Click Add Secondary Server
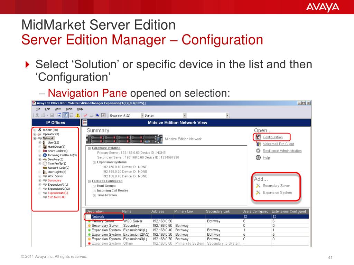This screenshot has height=265, width=354. pos(276,186)
